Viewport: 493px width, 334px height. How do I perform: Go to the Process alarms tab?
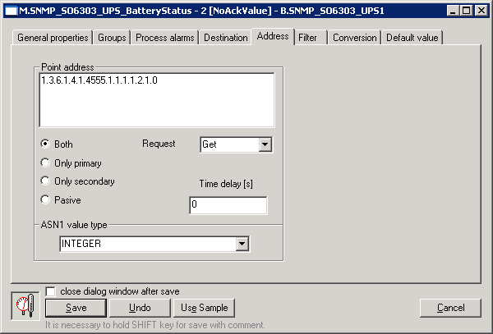point(164,38)
